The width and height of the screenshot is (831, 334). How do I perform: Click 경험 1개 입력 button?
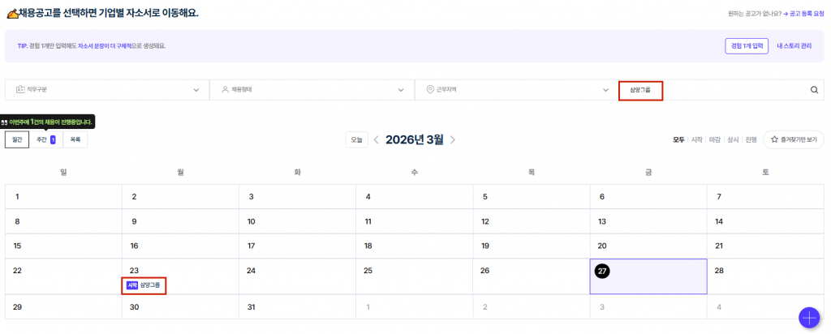746,46
